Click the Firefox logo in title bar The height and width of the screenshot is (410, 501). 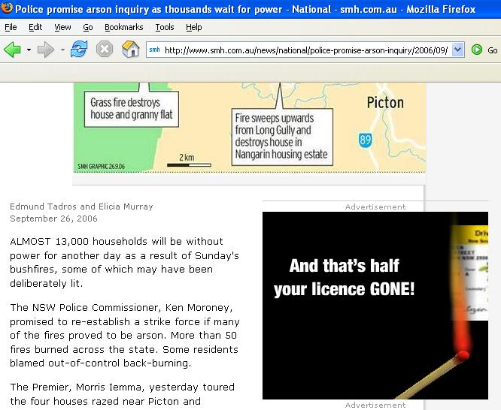8,8
